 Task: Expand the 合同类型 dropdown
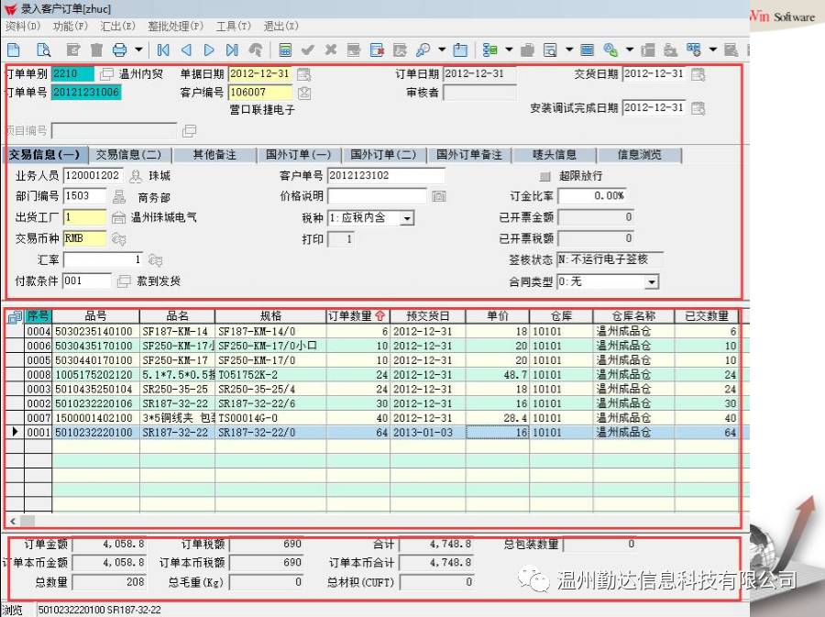[x=651, y=282]
